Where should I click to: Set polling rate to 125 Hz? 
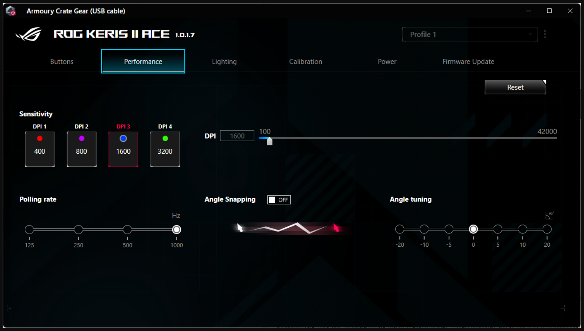[29, 230]
